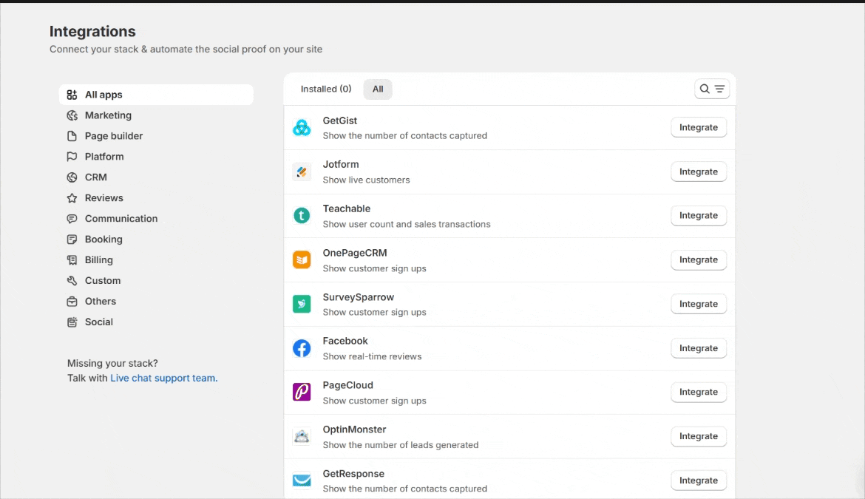The width and height of the screenshot is (865, 499).
Task: Click the Communication chat bubble icon
Action: coord(72,219)
